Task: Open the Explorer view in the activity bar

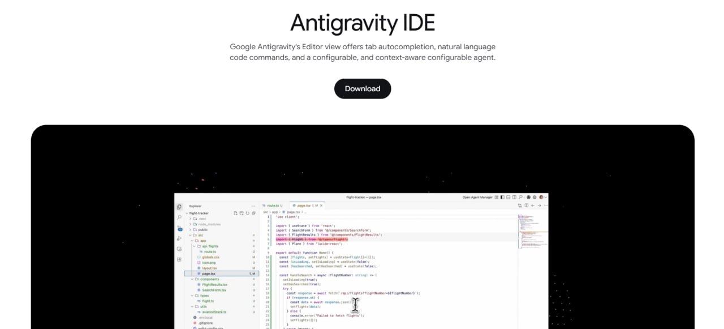Action: (x=179, y=207)
